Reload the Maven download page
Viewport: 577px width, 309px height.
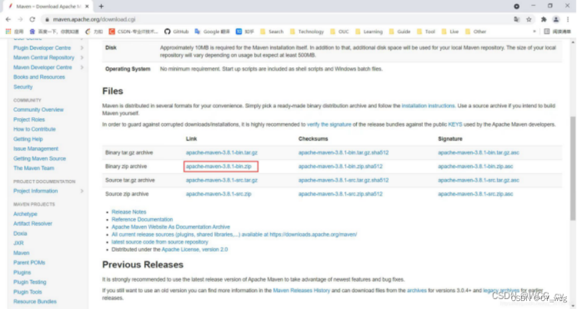click(33, 19)
